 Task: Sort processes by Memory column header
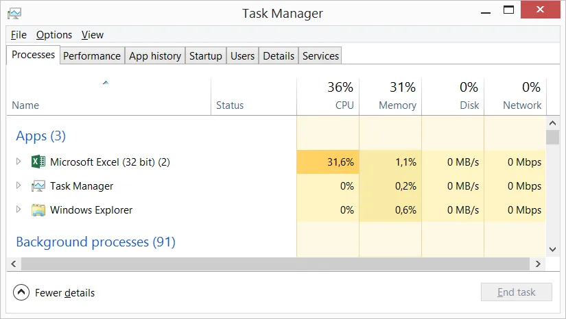tap(390, 97)
